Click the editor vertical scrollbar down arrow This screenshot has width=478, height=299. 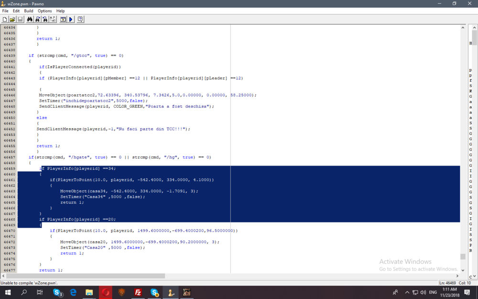[463, 270]
